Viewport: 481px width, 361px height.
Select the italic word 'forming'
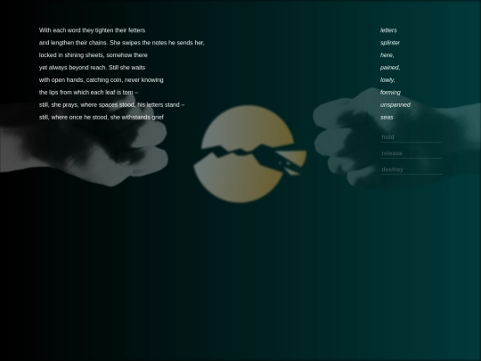click(390, 93)
